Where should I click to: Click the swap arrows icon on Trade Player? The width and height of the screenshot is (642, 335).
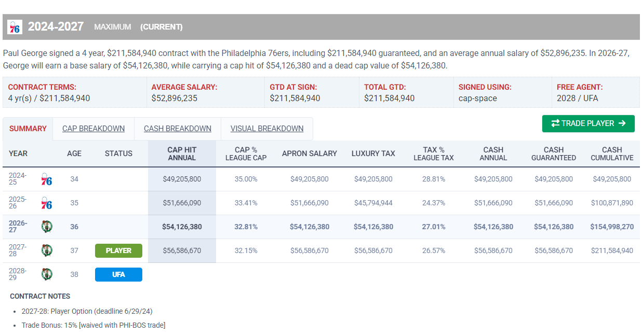[x=555, y=123]
